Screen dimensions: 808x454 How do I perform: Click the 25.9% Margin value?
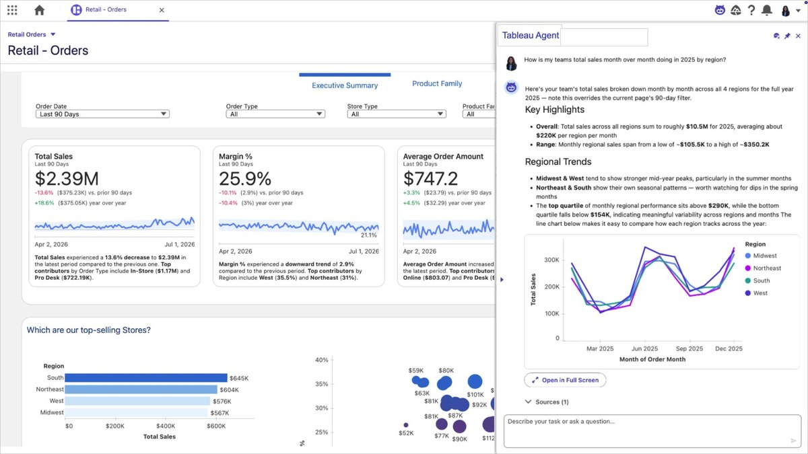click(x=245, y=178)
